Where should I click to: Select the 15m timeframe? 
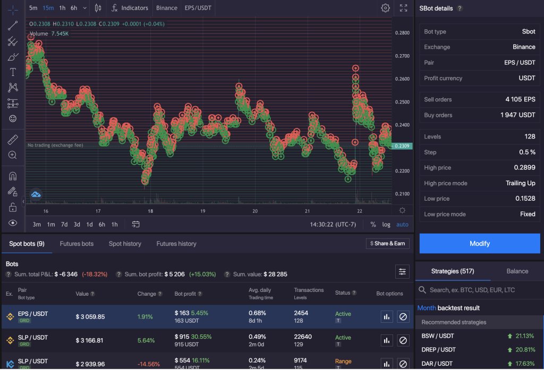click(48, 8)
